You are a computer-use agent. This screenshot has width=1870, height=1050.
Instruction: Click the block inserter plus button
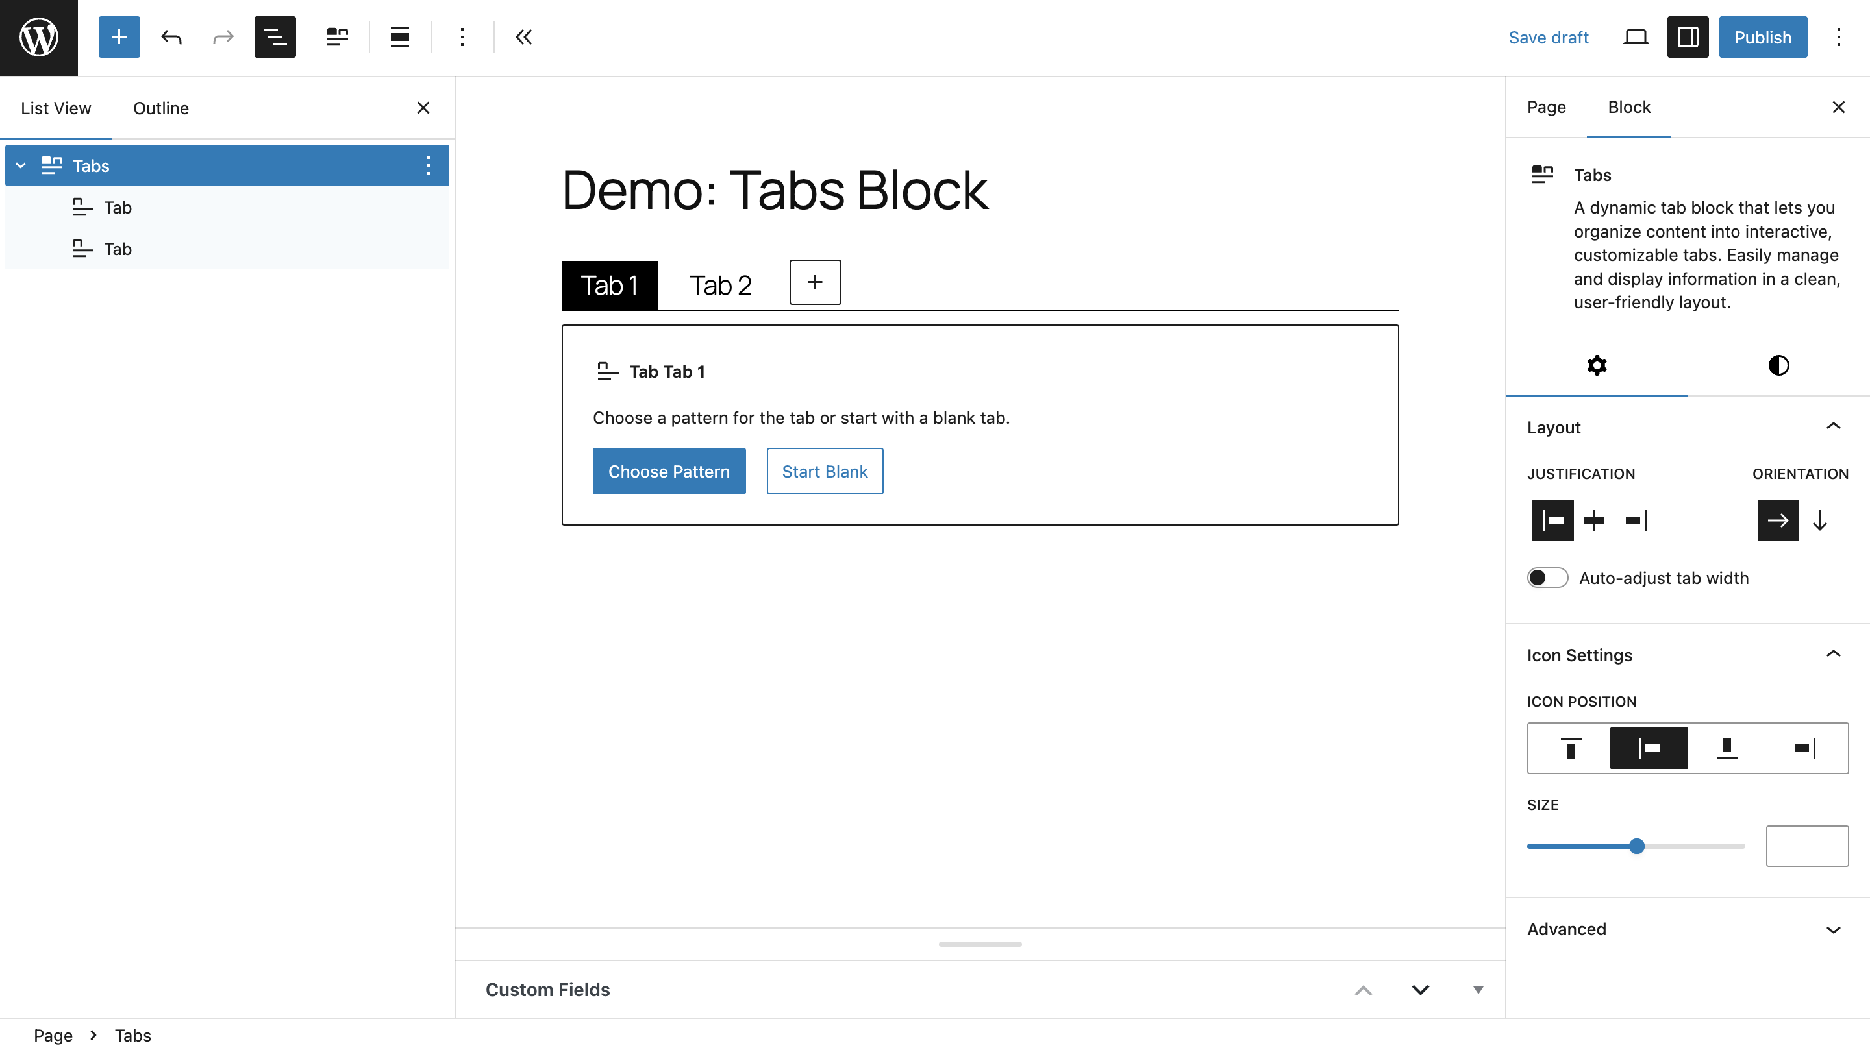[119, 37]
